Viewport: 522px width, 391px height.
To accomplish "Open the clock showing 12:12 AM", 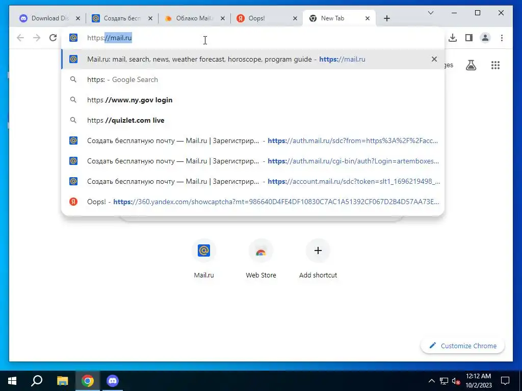I will pyautogui.click(x=478, y=381).
